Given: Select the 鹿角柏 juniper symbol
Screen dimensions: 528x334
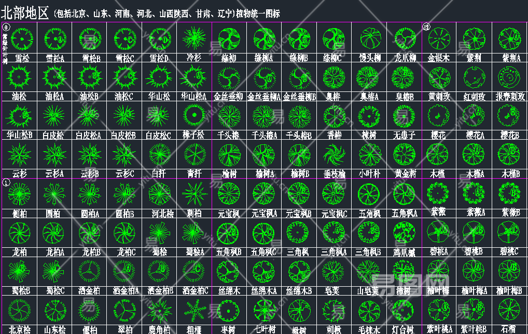Looking at the screenshot, I should click(159, 311).
